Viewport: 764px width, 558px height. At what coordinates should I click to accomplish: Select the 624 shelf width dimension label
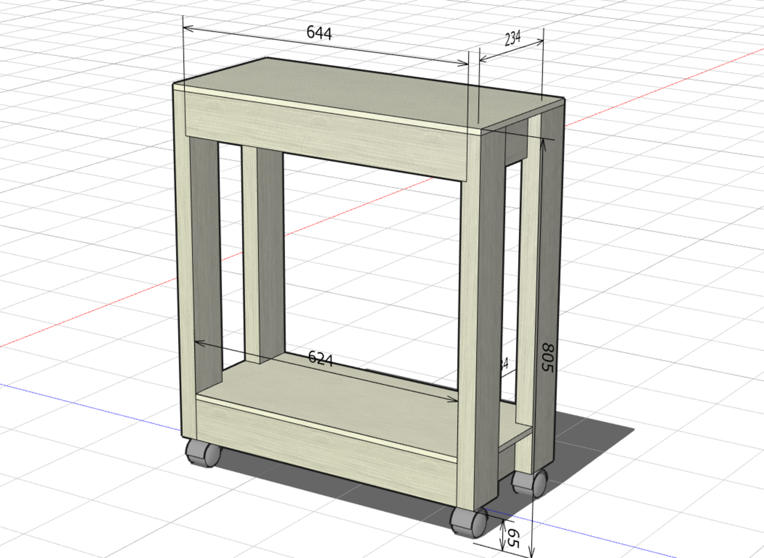[x=321, y=358]
